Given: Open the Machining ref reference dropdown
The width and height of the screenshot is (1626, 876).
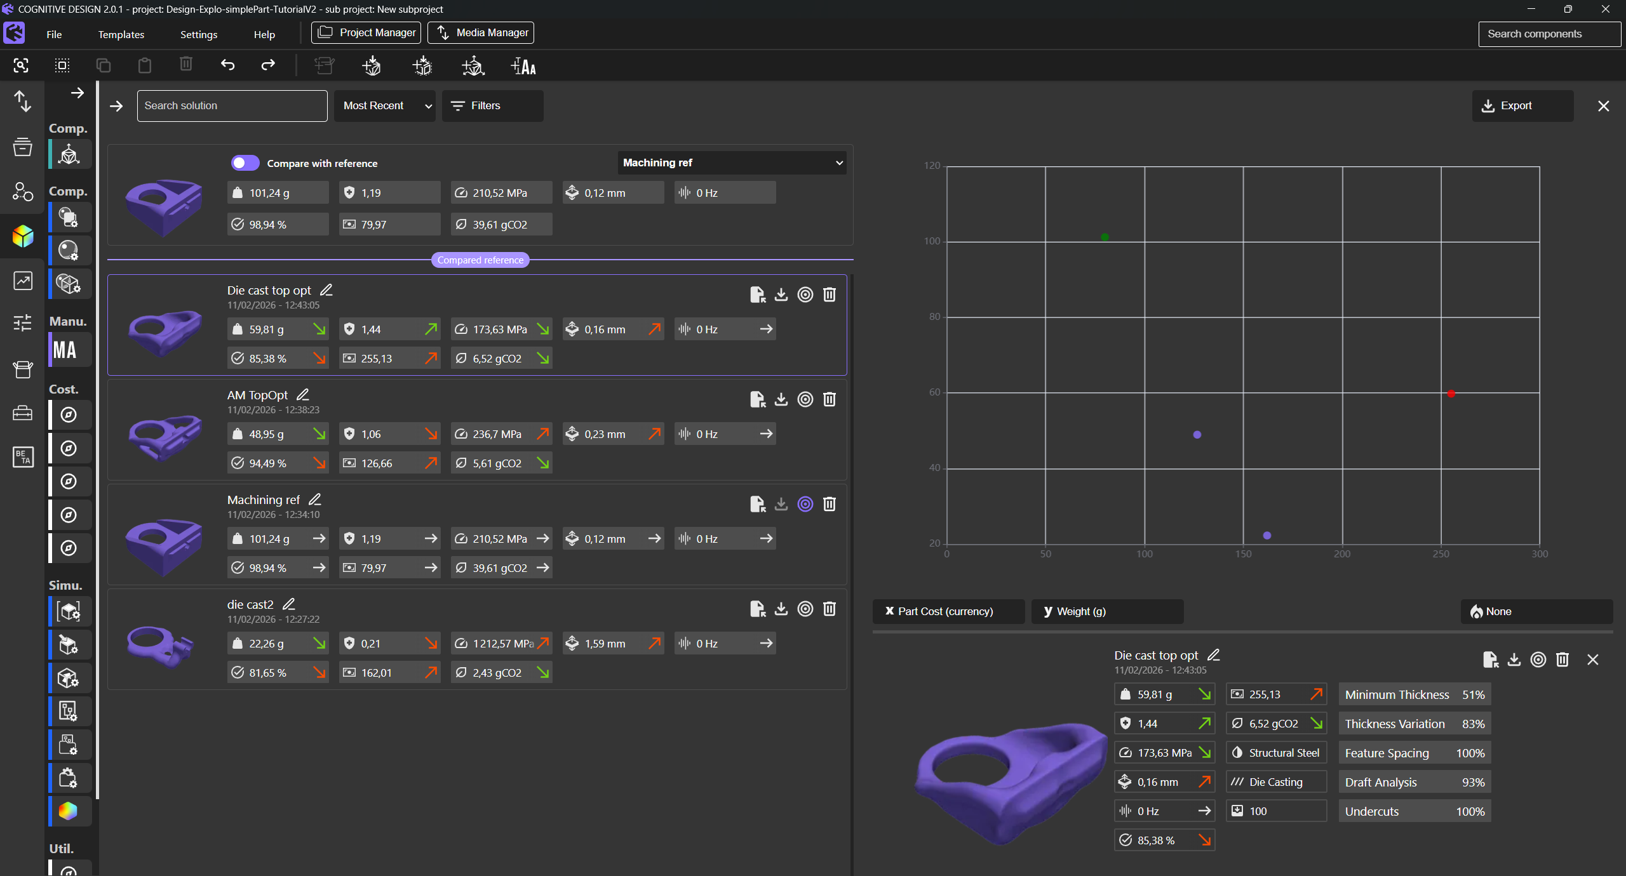Looking at the screenshot, I should (x=732, y=163).
